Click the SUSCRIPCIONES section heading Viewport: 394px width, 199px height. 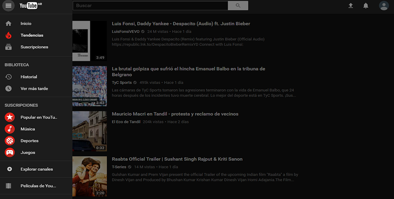(21, 105)
